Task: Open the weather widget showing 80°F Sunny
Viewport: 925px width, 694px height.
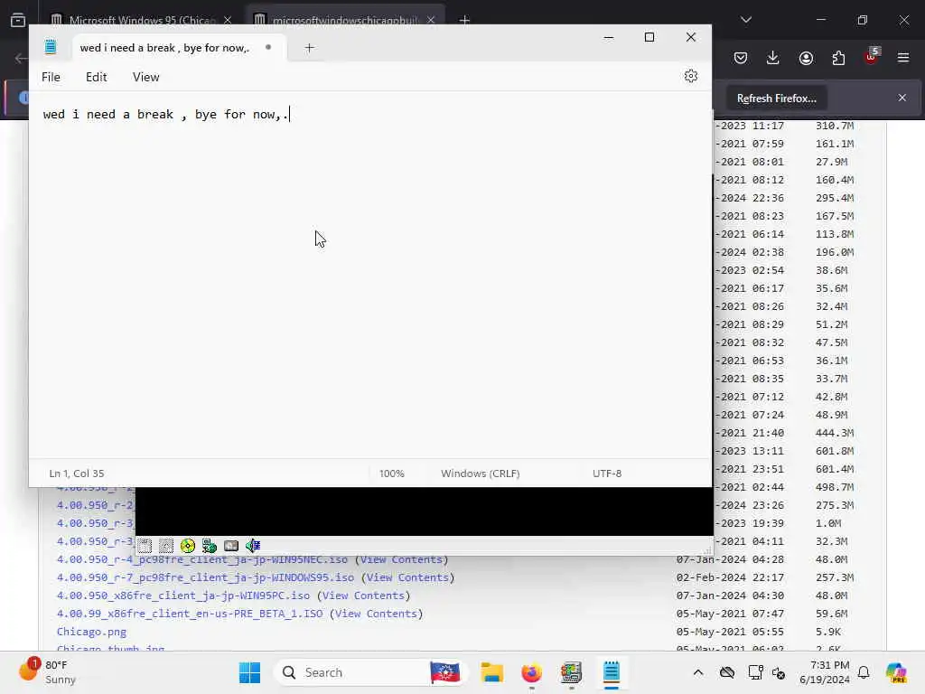Action: (49, 672)
